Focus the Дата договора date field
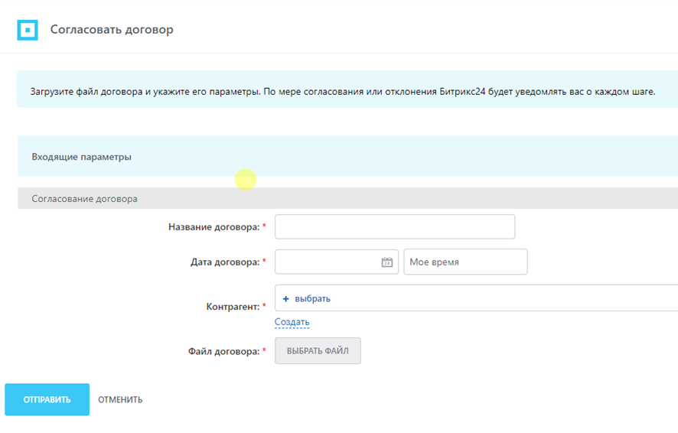The image size is (678, 433). (x=337, y=262)
